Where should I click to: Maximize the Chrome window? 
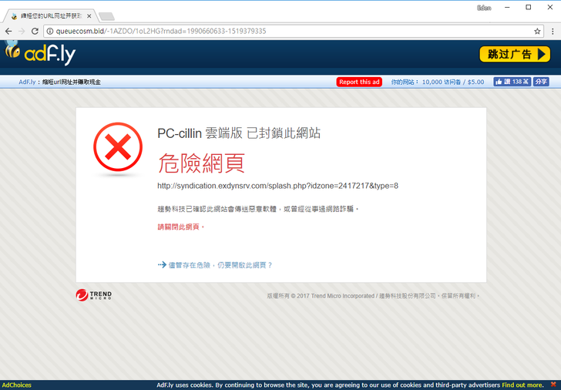(x=529, y=8)
